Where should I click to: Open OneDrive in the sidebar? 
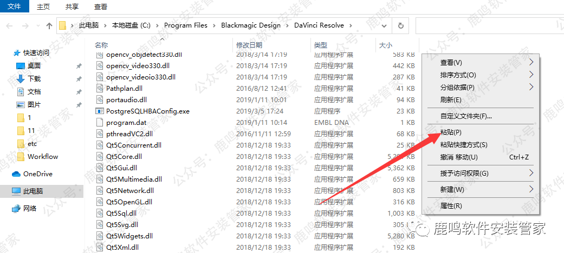point(37,174)
